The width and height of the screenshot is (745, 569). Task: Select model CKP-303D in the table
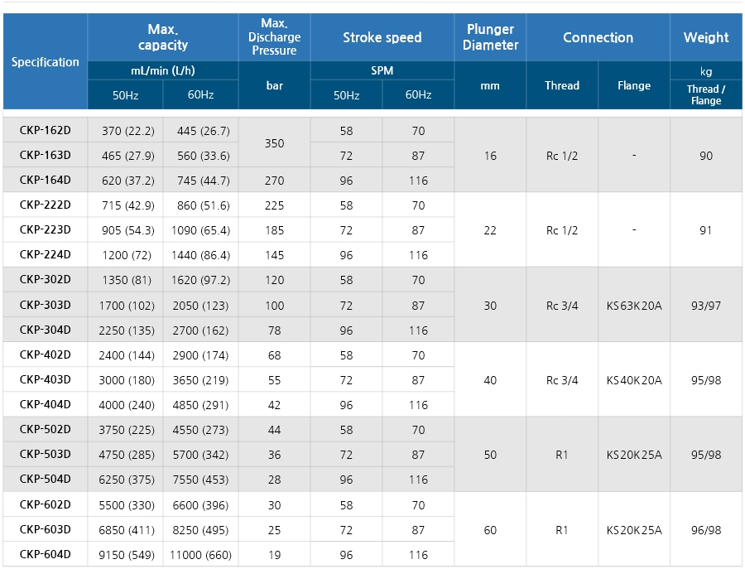(46, 305)
